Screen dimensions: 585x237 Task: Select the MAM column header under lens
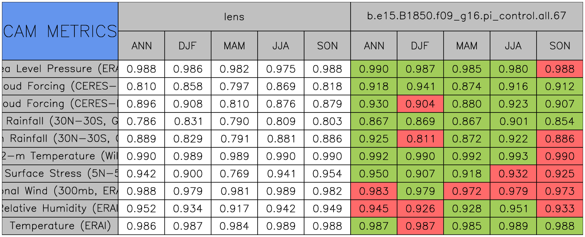click(234, 46)
